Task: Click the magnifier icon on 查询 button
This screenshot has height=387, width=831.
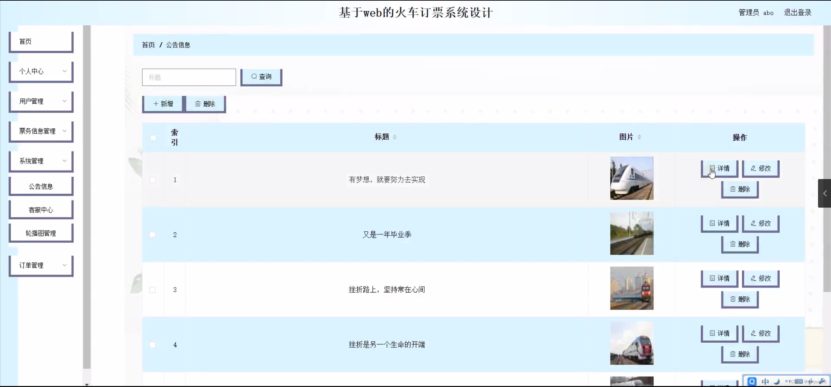Action: point(254,76)
